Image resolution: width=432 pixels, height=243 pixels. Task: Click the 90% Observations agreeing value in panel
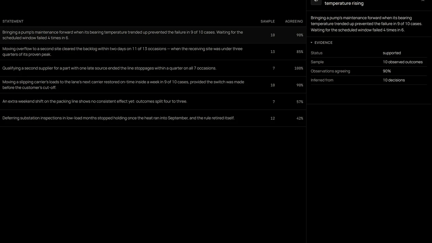point(387,71)
